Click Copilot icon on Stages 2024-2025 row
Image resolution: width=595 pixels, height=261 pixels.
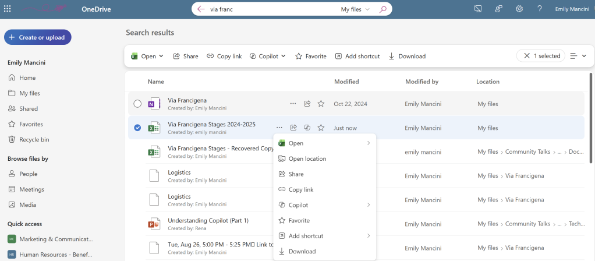point(307,128)
